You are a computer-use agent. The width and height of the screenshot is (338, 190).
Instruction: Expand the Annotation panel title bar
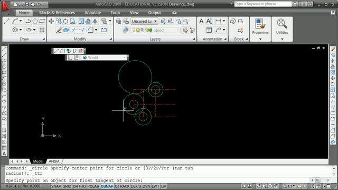click(212, 39)
